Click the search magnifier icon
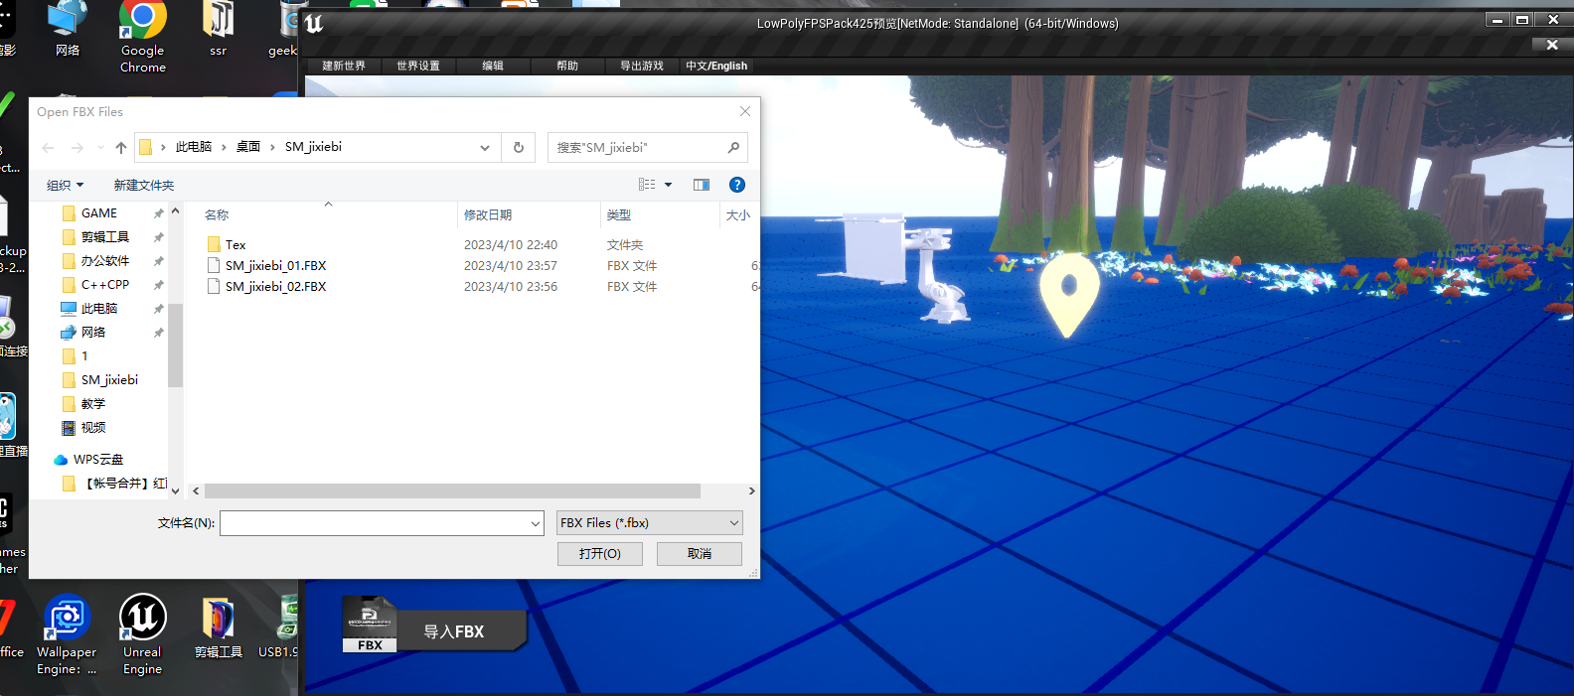This screenshot has height=696, width=1574. click(x=733, y=148)
